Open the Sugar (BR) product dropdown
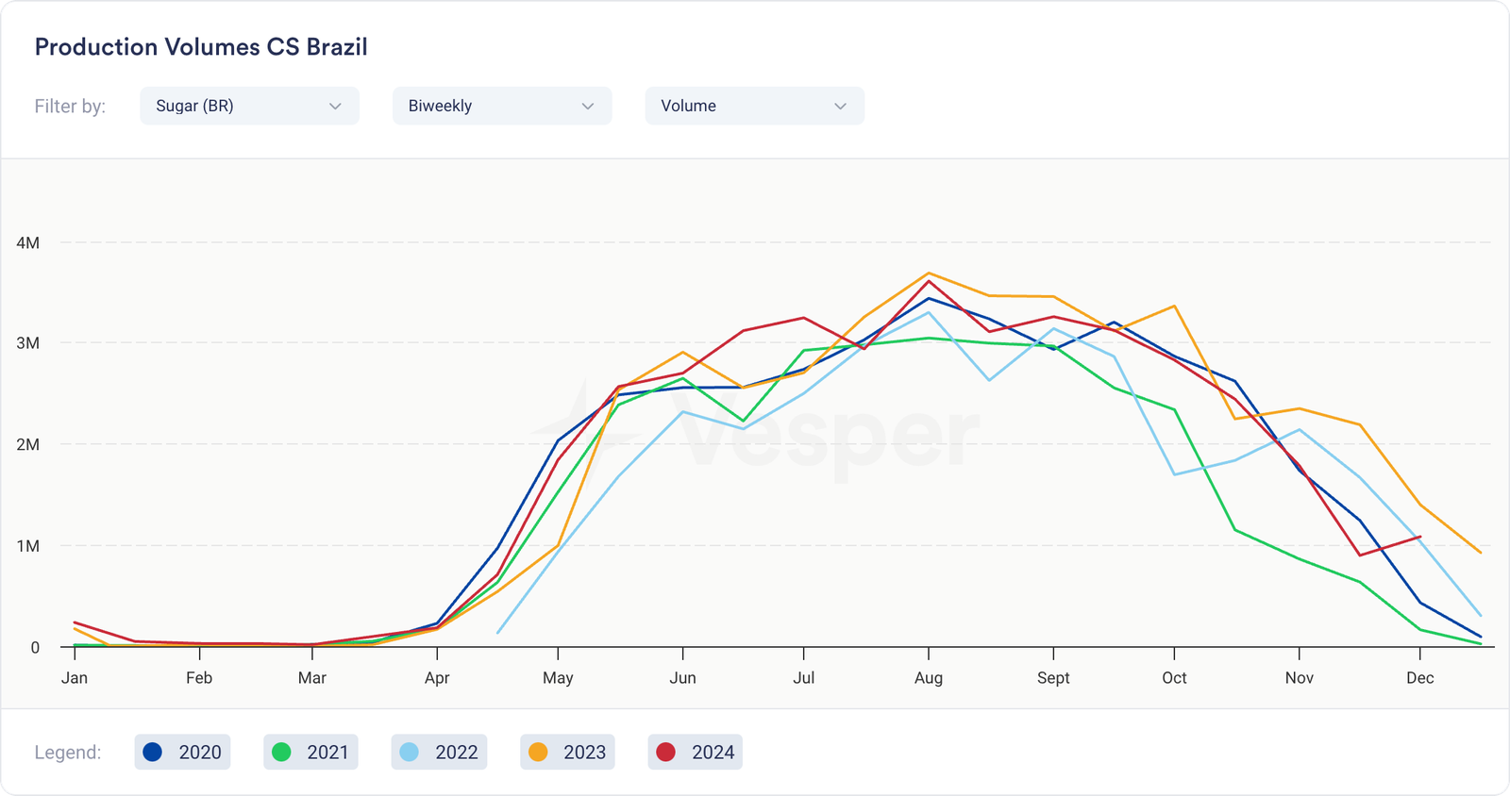Viewport: 1510px width, 796px height. coord(248,106)
